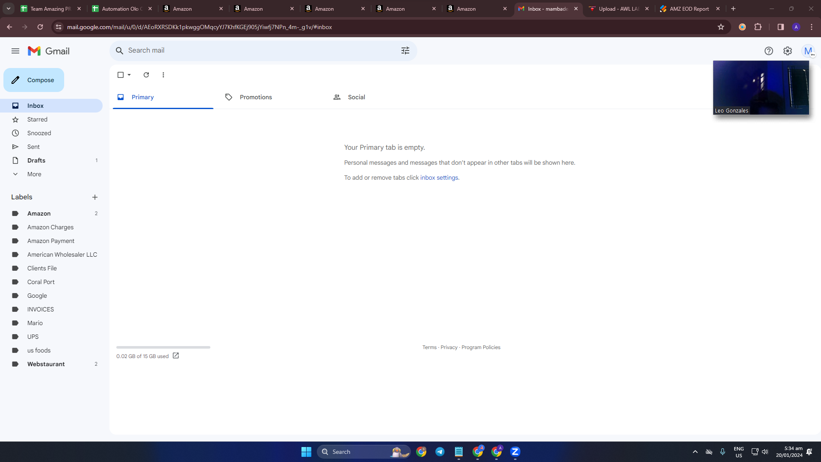Open the Webstaurant label

click(51, 364)
